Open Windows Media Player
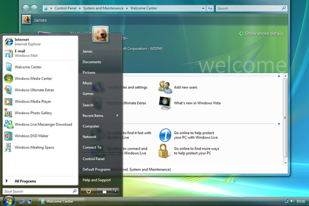 (x=33, y=101)
